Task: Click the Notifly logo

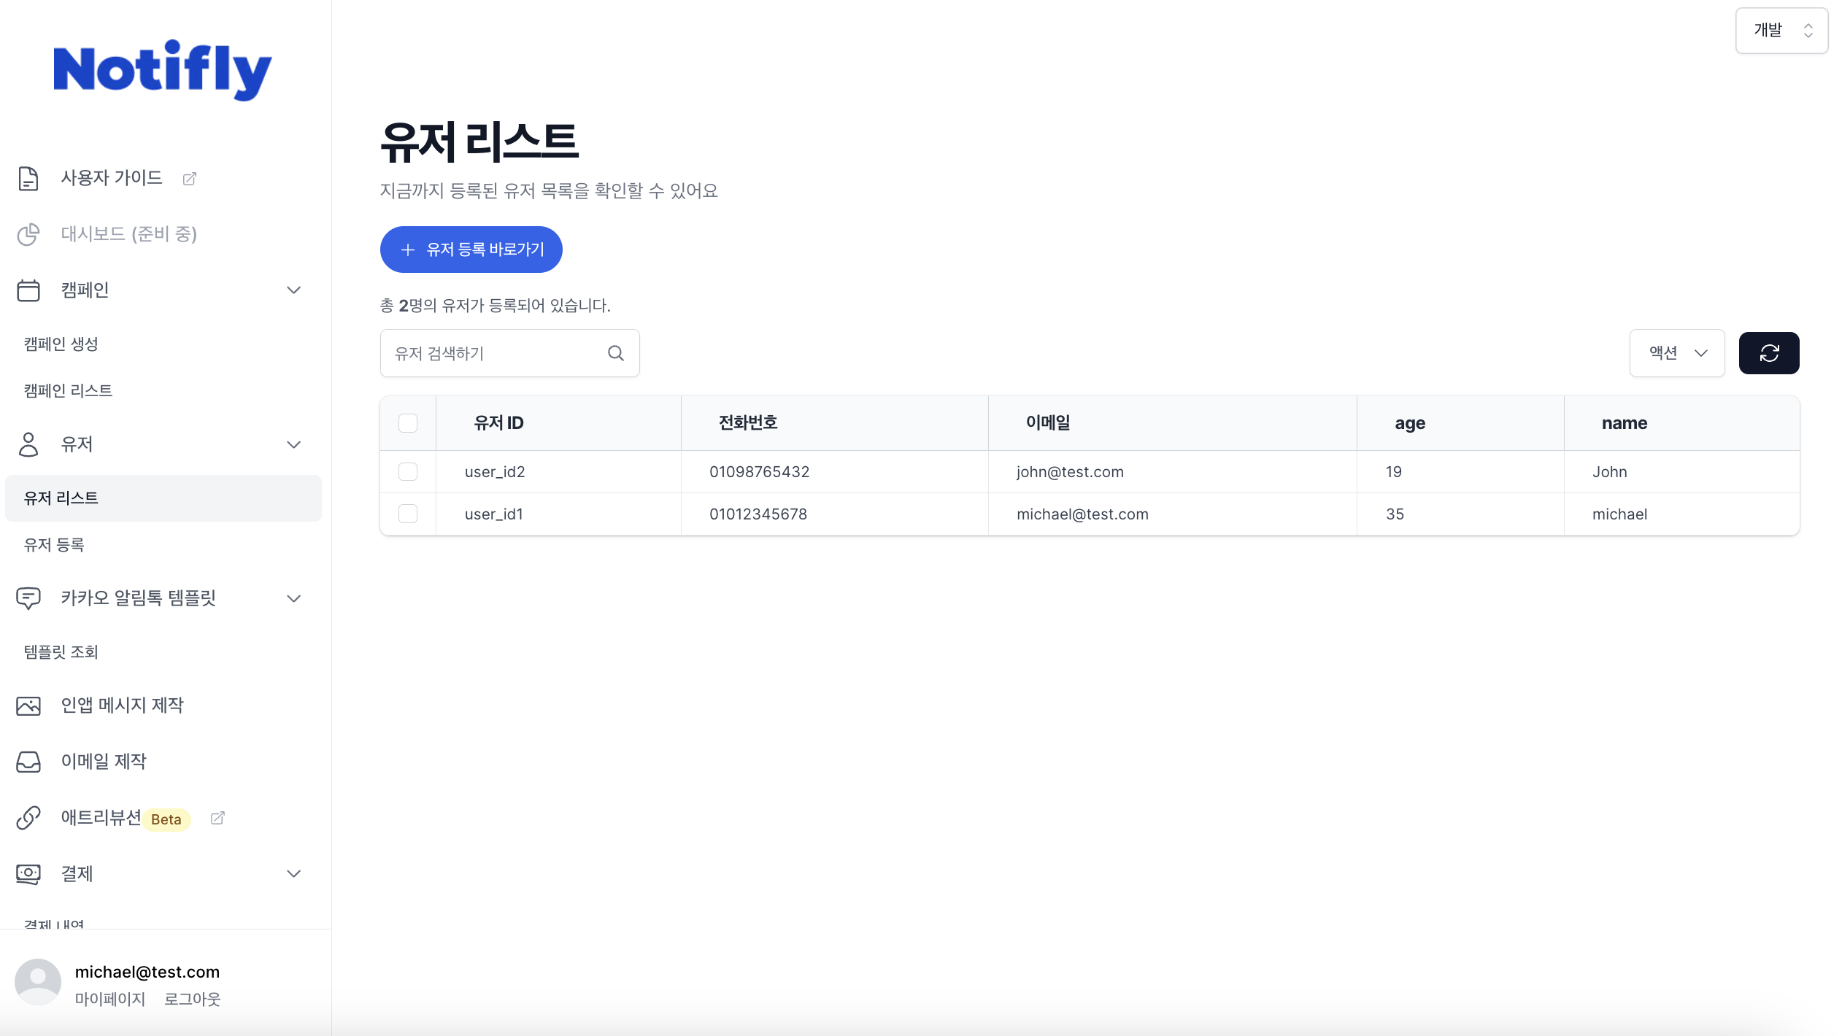Action: coord(163,70)
